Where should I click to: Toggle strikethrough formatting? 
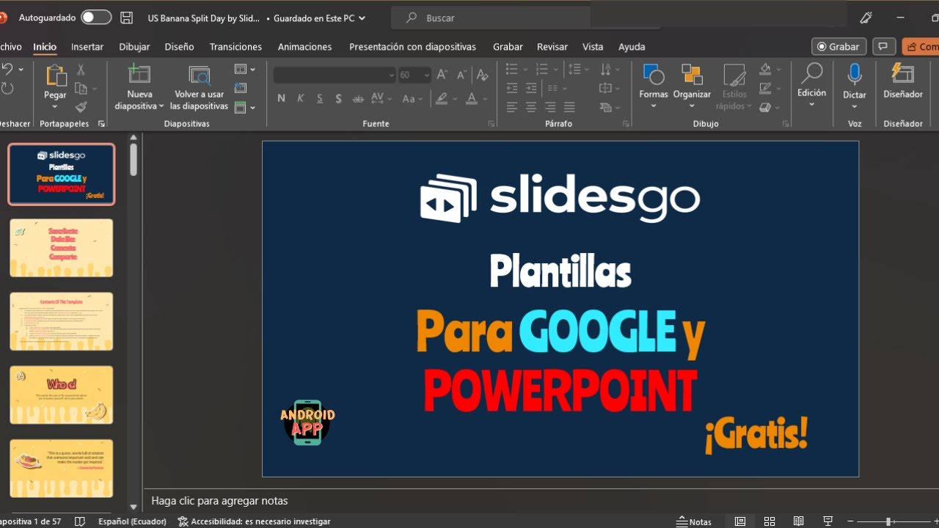tap(358, 98)
